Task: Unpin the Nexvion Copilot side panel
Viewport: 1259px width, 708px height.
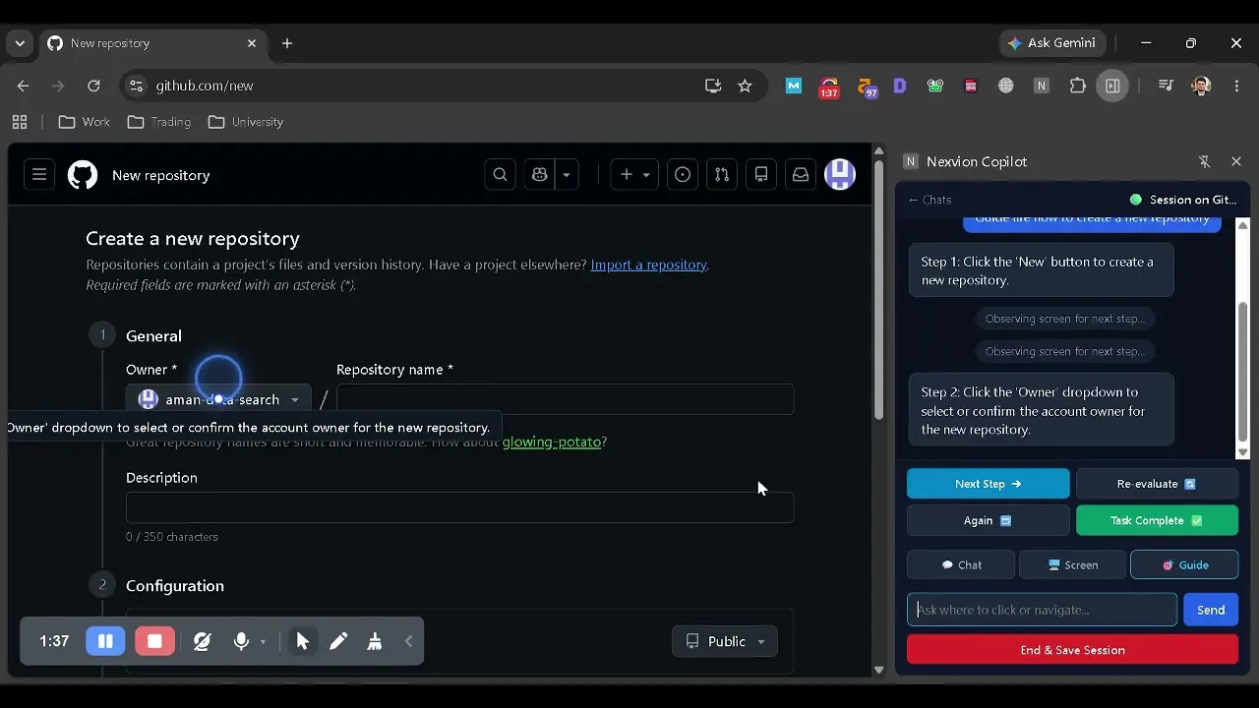Action: click(1204, 161)
